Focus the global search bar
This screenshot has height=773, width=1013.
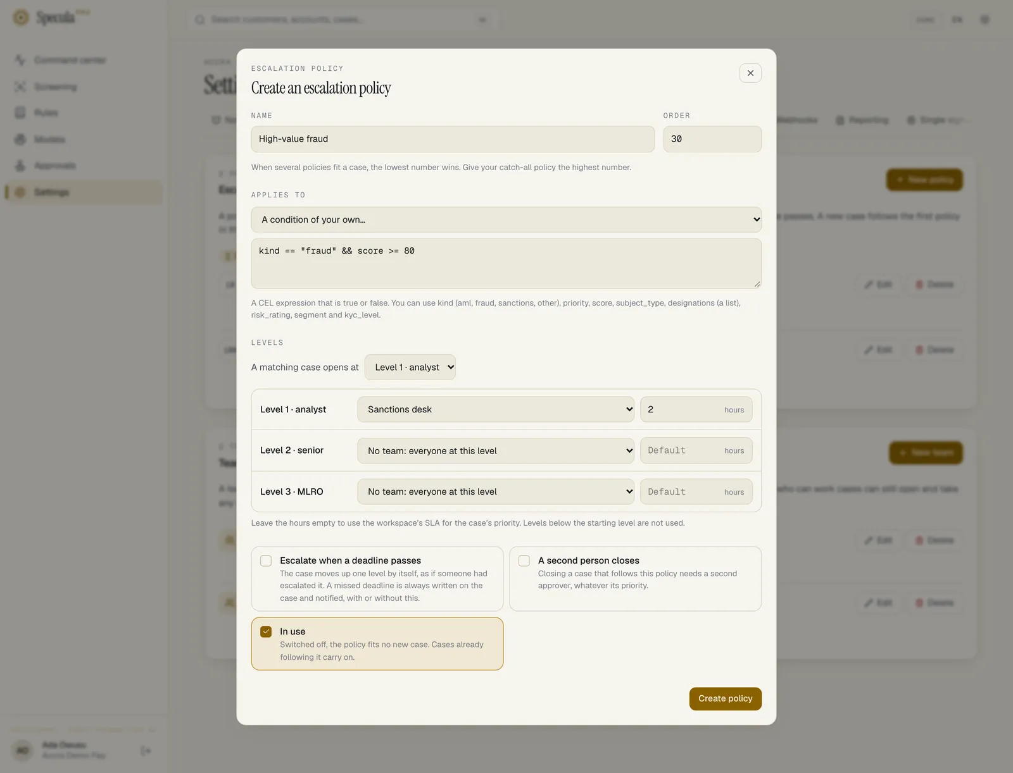[342, 20]
